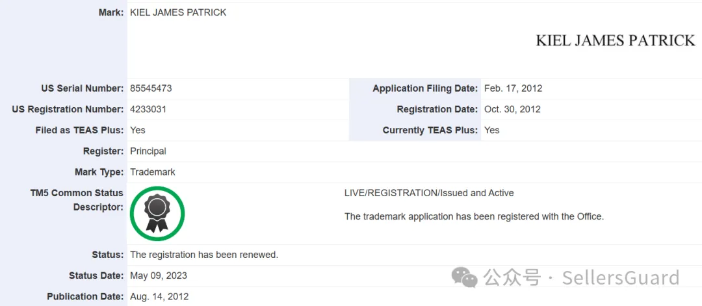This screenshot has width=702, height=306.
Task: Click the Register value Principal
Action: point(148,151)
